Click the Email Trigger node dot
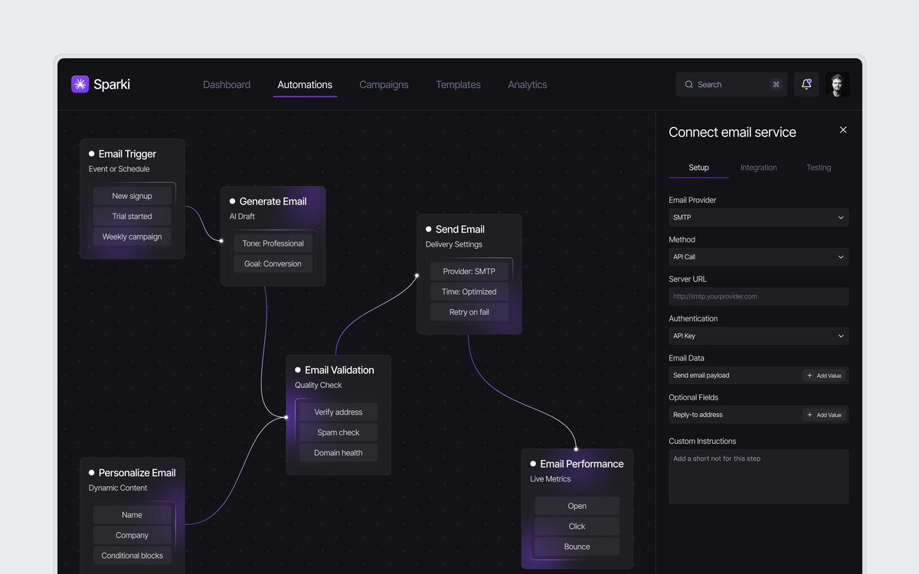 92,154
